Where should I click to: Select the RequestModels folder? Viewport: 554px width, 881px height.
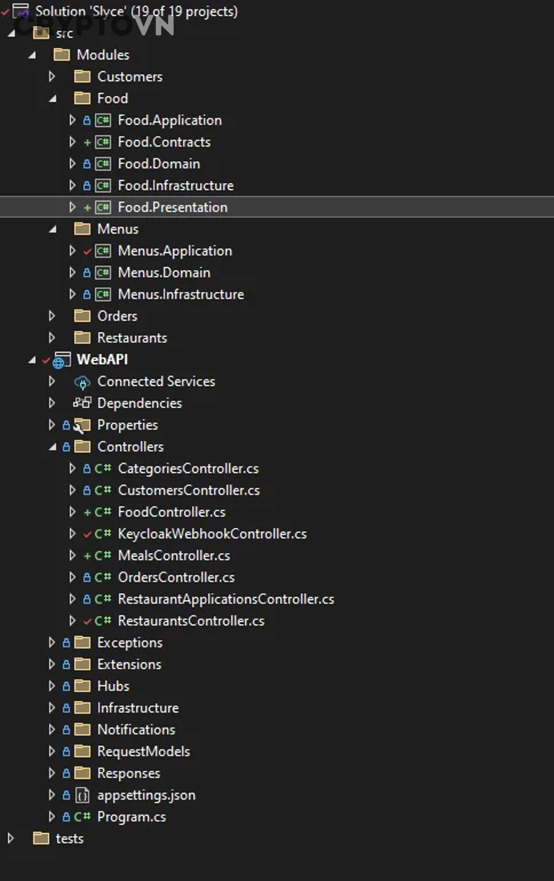pos(143,752)
